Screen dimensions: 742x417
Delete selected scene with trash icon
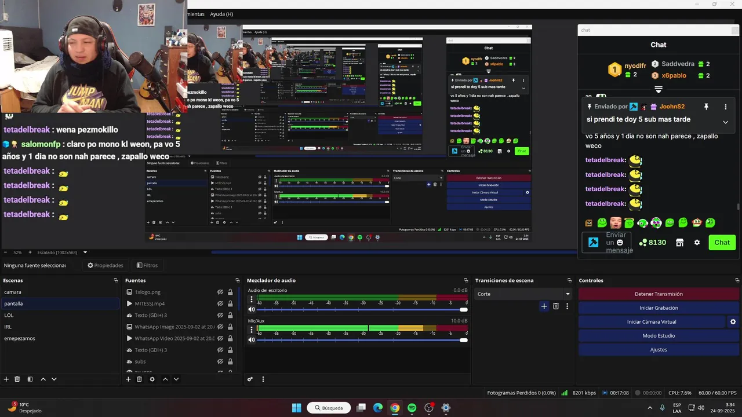[17, 379]
